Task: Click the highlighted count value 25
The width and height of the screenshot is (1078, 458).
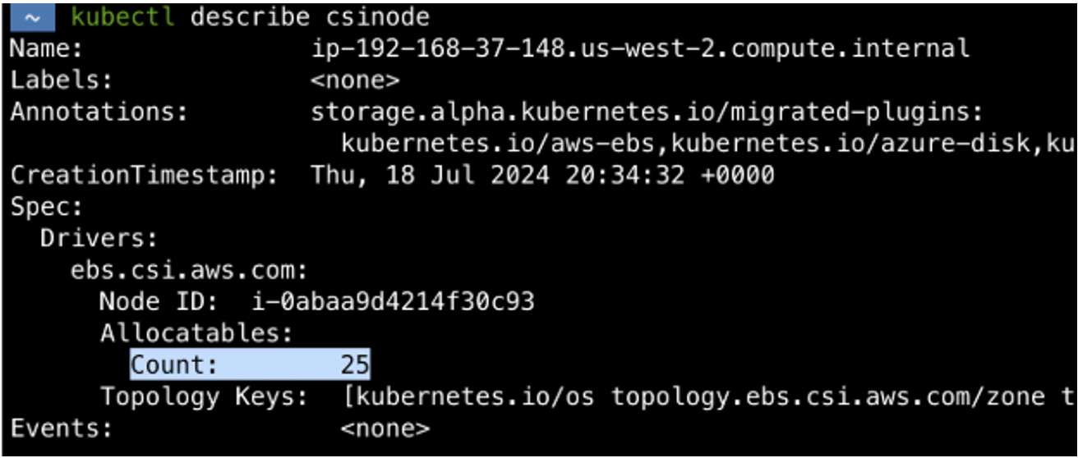Action: 355,365
